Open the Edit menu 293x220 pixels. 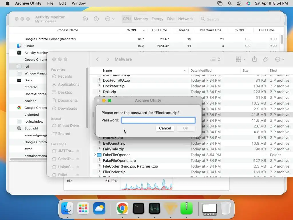click(x=62, y=3)
